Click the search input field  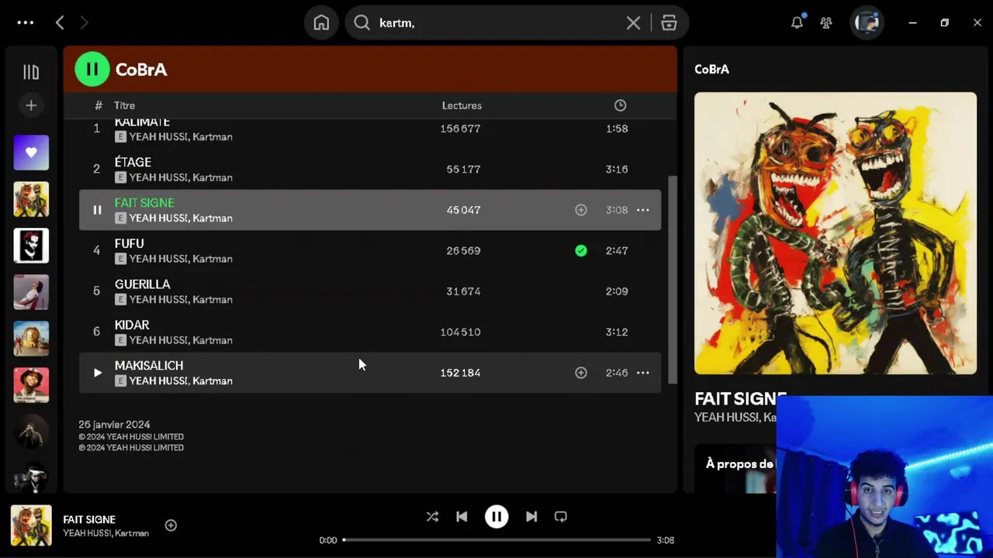tap(496, 22)
